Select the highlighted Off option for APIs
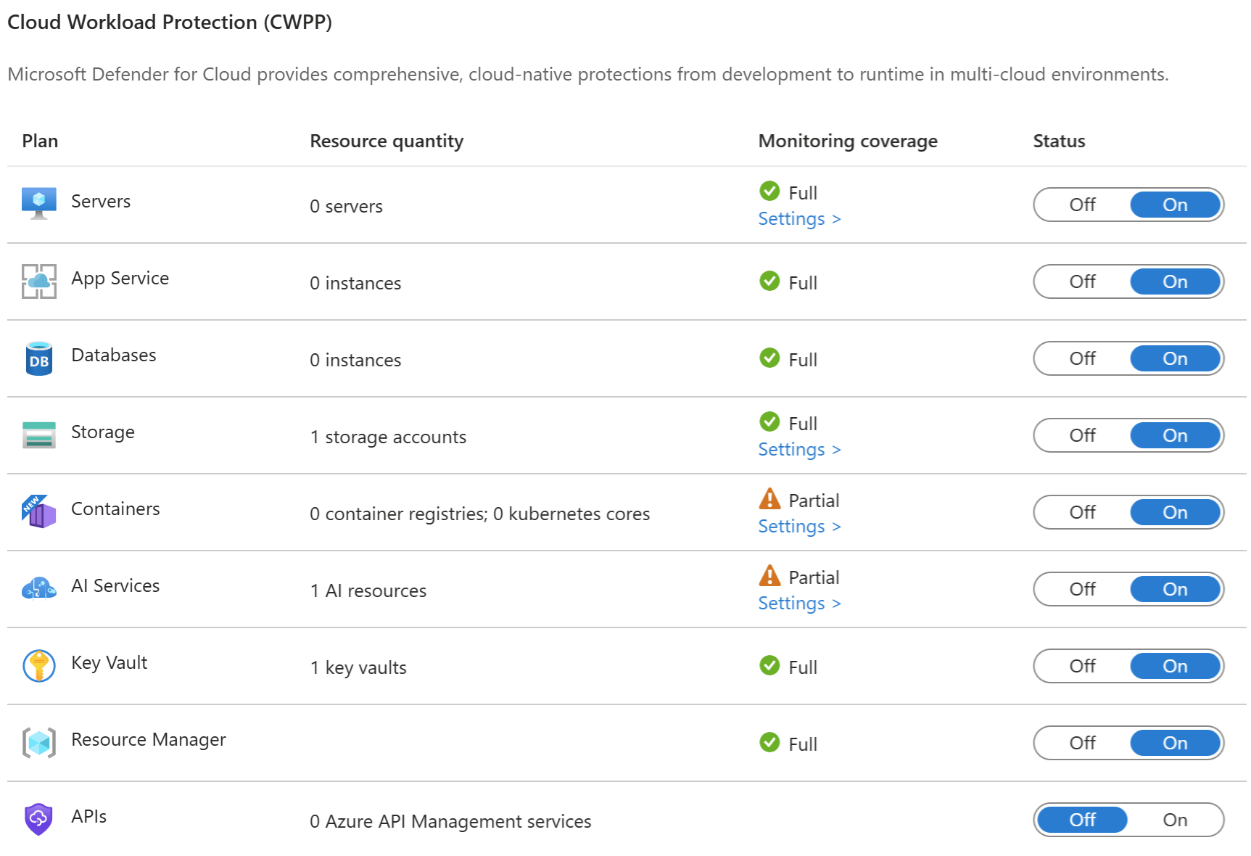Screen dimensions: 1251x856 coord(1082,820)
